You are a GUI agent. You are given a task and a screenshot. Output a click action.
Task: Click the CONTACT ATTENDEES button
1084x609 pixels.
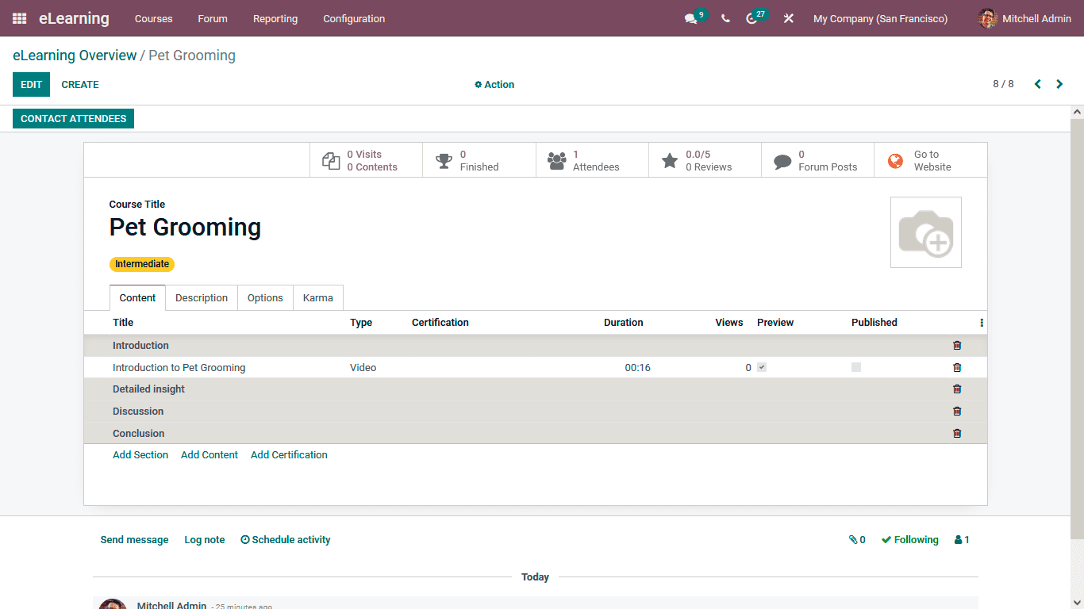click(73, 118)
